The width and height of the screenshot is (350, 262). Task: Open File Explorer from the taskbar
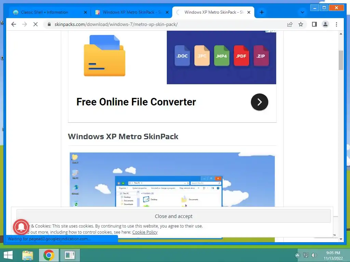(x=28, y=255)
